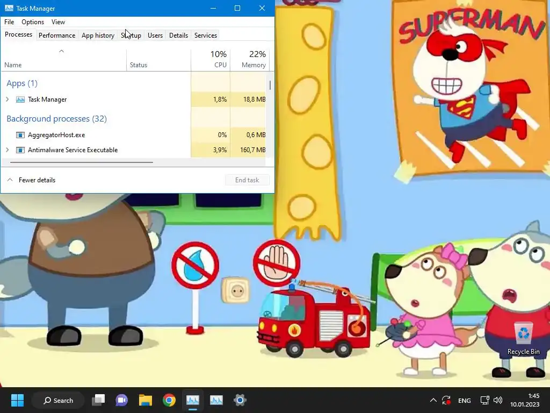Show hidden system tray icons
The image size is (550, 413).
(433, 400)
